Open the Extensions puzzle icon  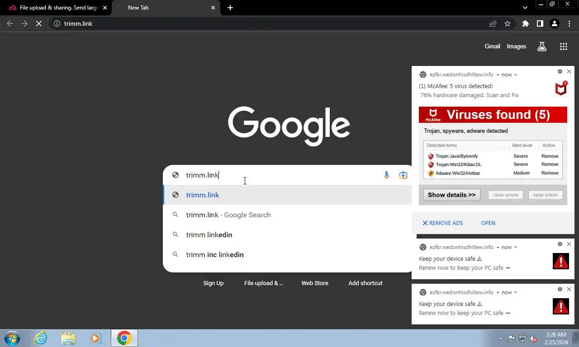click(526, 23)
